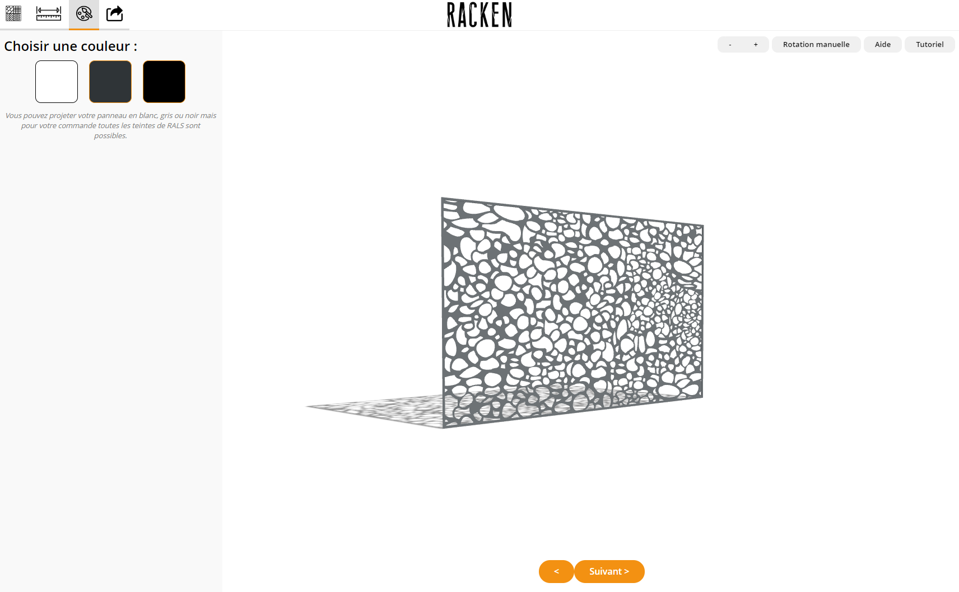Click the italic RAL colors note text
The image size is (959, 592).
[x=111, y=125]
